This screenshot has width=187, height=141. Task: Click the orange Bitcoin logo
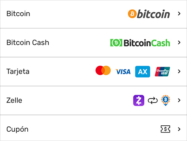[149, 14]
